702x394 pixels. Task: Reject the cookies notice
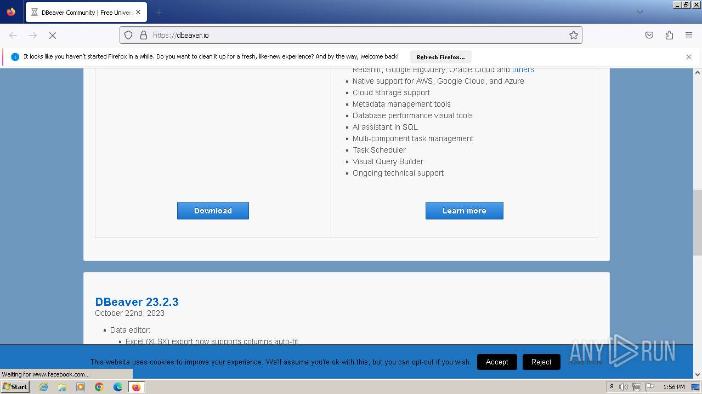coord(541,362)
